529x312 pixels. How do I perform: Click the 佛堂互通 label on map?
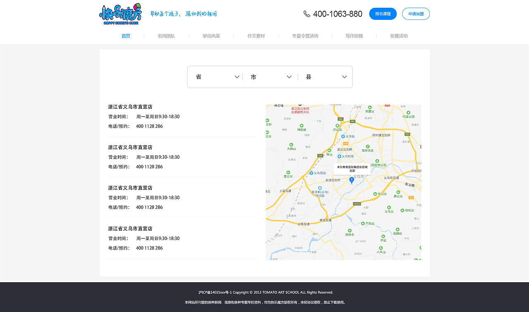(326, 220)
